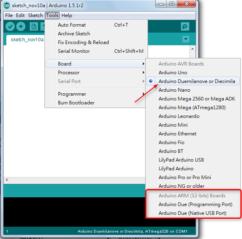Select Arduino Uno board

(x=193, y=73)
